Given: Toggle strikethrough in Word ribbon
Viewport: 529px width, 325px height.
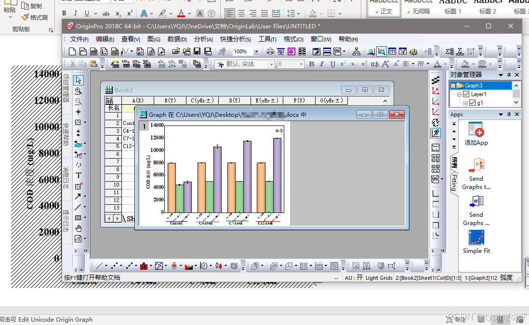Looking at the screenshot, I should pos(106,13).
